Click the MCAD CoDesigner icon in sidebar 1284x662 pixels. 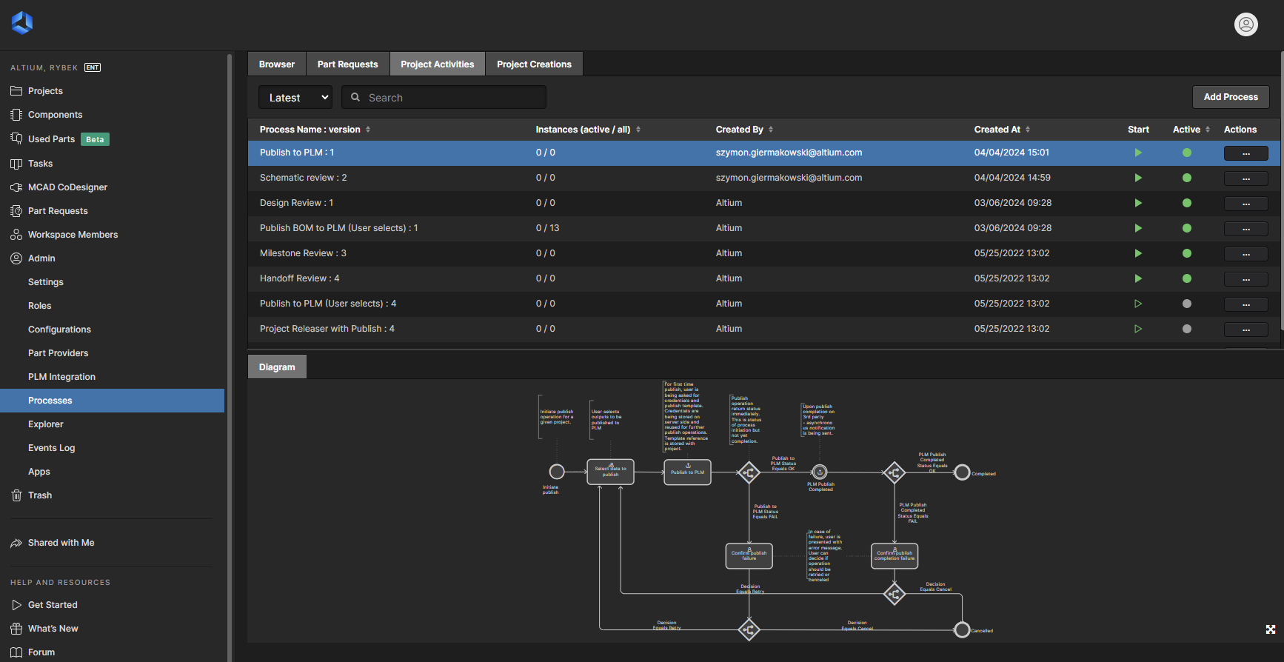pyautogui.click(x=16, y=187)
